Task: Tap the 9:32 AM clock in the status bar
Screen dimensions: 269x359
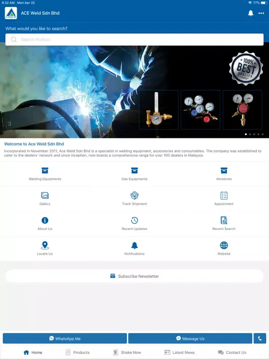Action: pos(8,3)
